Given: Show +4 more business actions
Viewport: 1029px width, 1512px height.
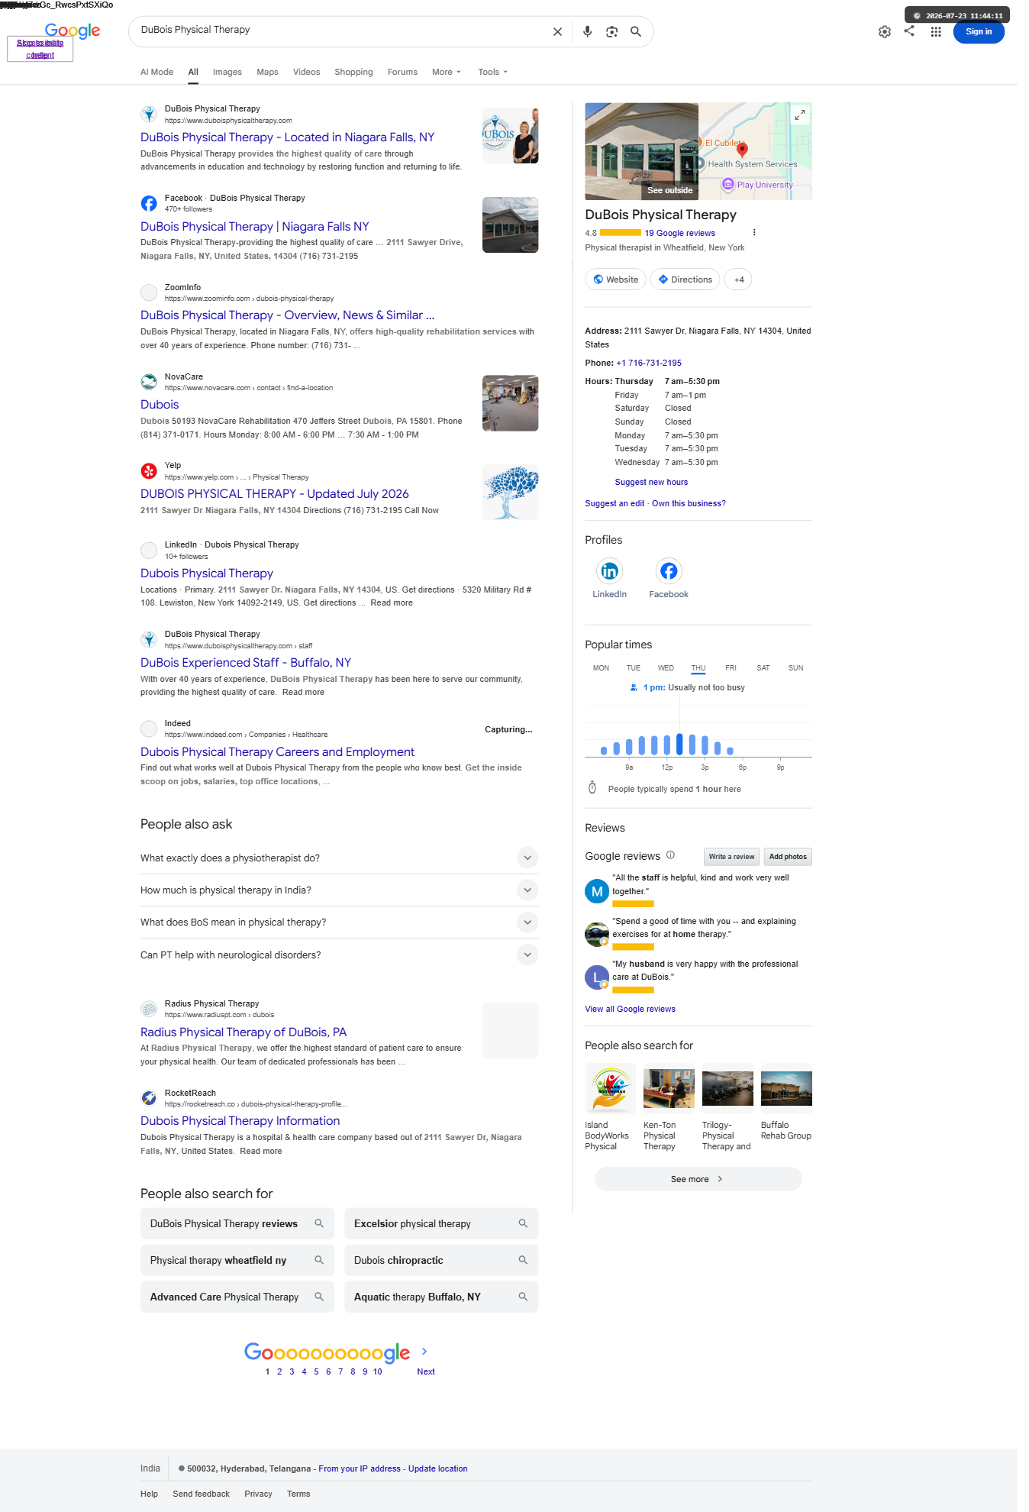Looking at the screenshot, I should pyautogui.click(x=738, y=279).
